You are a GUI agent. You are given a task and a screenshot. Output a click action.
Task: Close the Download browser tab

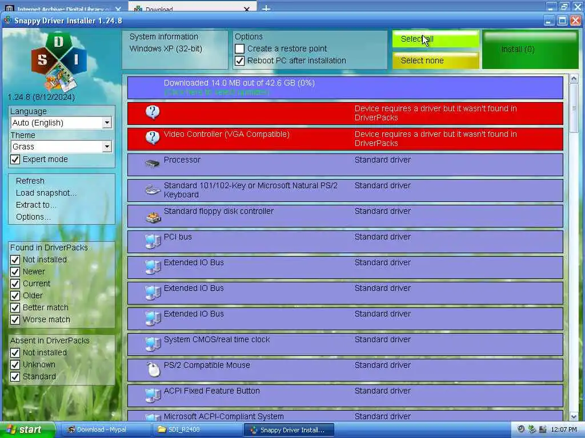point(247,9)
